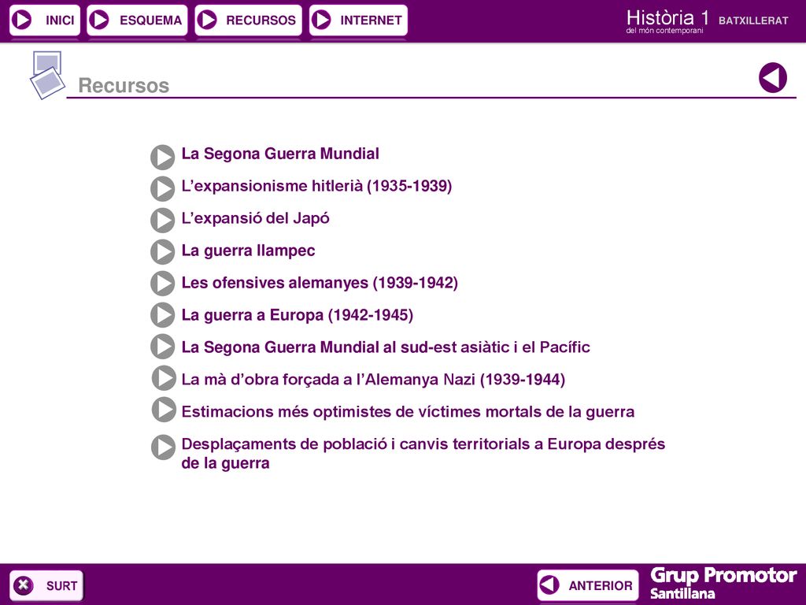Click the play icon beside La Segona Guerra Mundial
Viewport: 806px width, 605px height.
162,157
